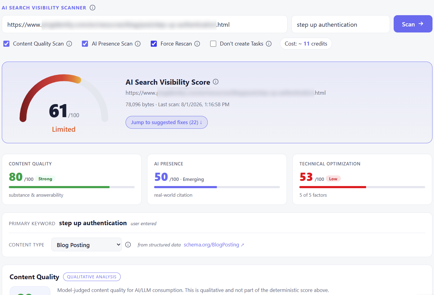
Task: Focus the URL input field
Action: point(145,24)
